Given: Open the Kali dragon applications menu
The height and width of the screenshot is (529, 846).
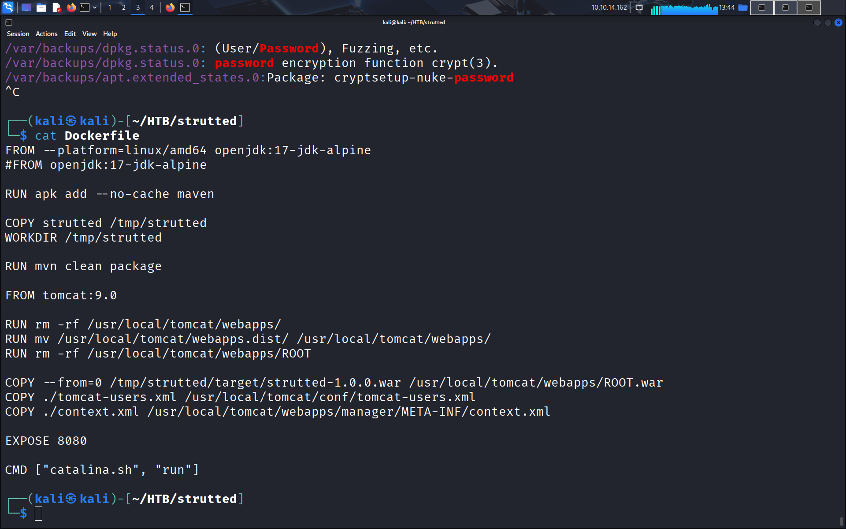Looking at the screenshot, I should click(x=8, y=7).
